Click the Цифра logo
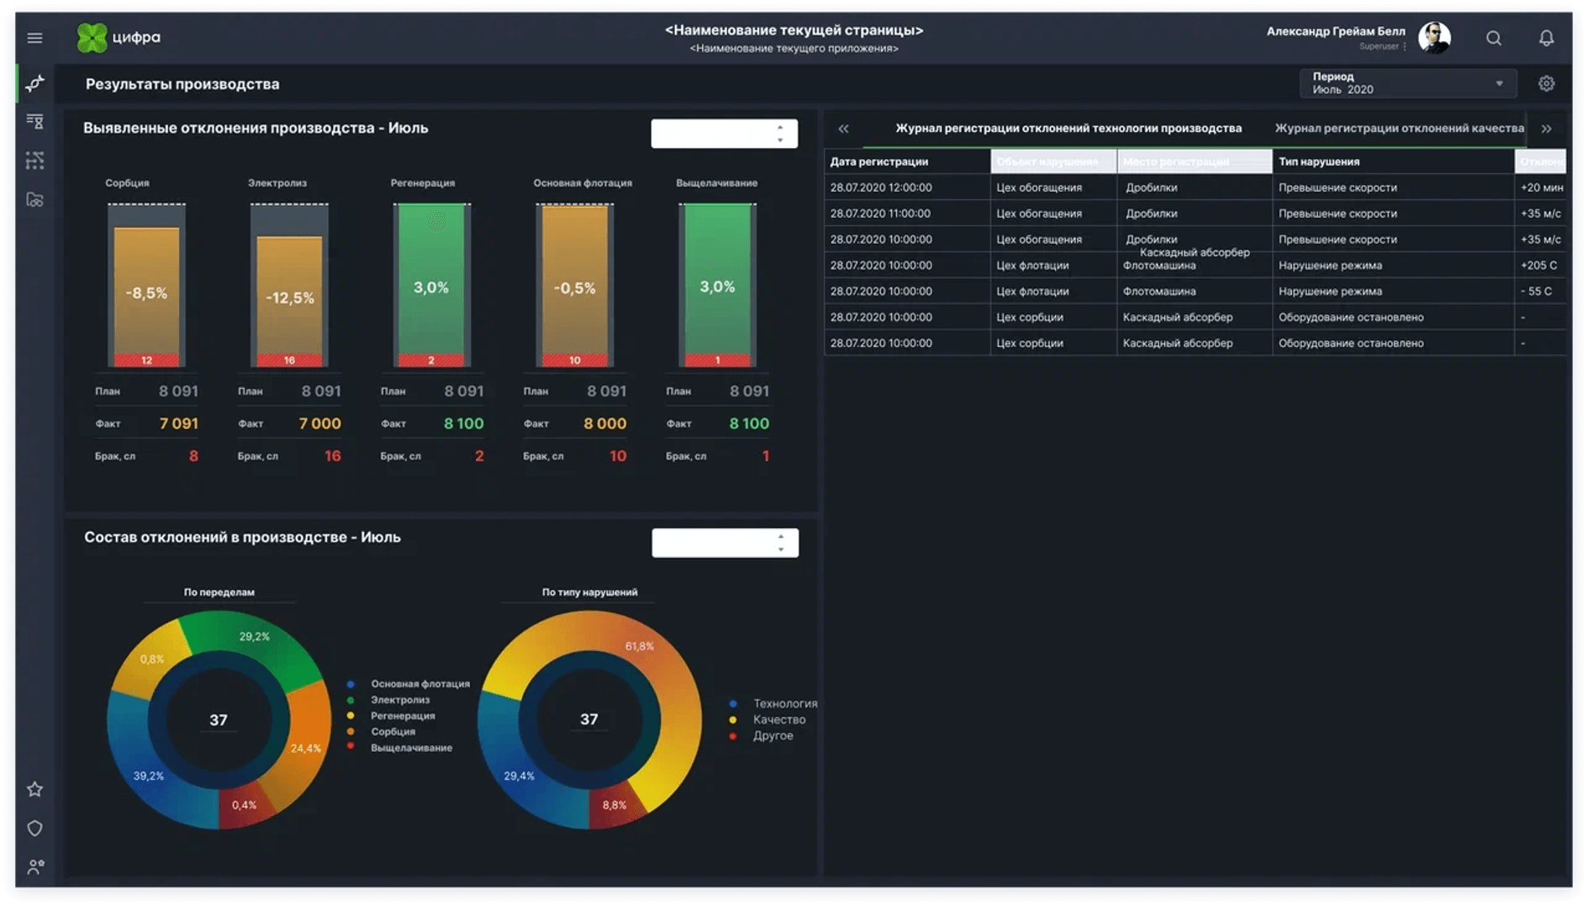 tap(119, 37)
